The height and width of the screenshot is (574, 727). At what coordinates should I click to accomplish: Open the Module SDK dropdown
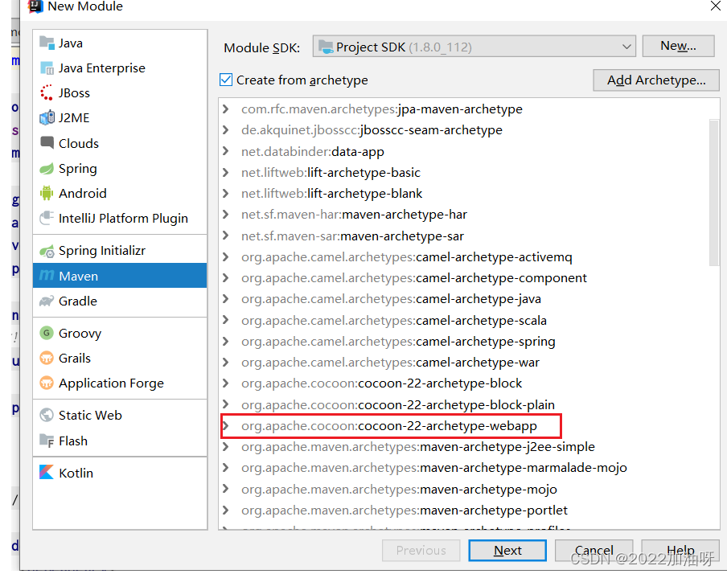click(474, 47)
